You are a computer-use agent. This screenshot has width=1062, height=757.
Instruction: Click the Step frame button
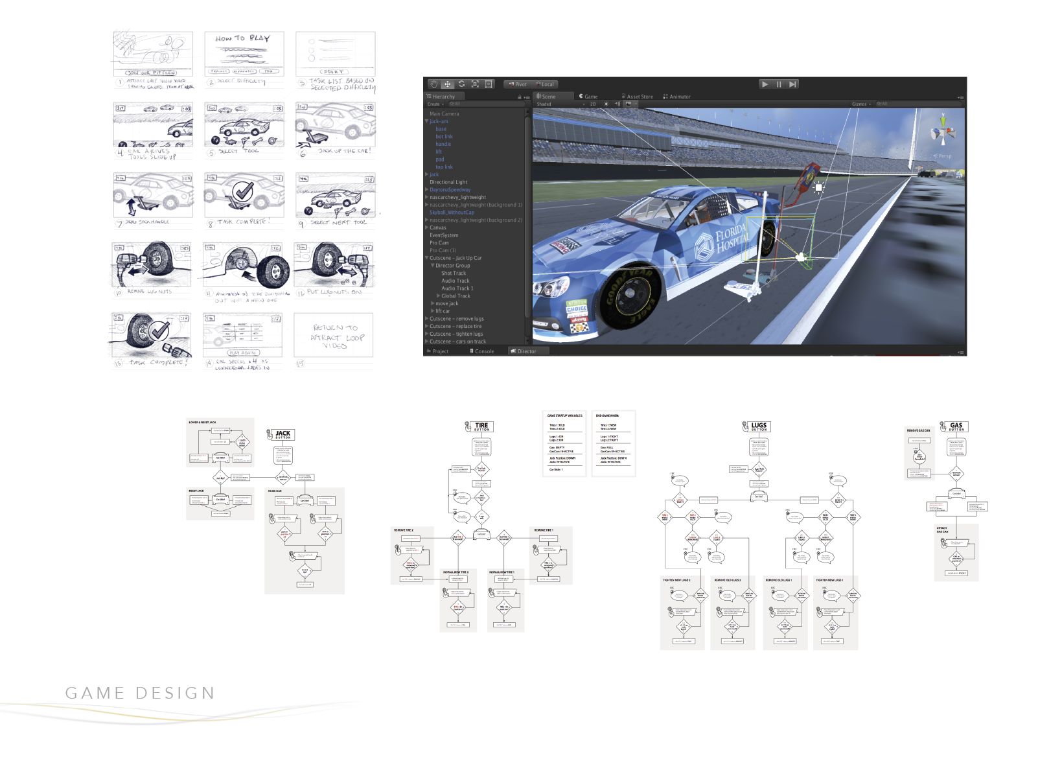click(792, 84)
